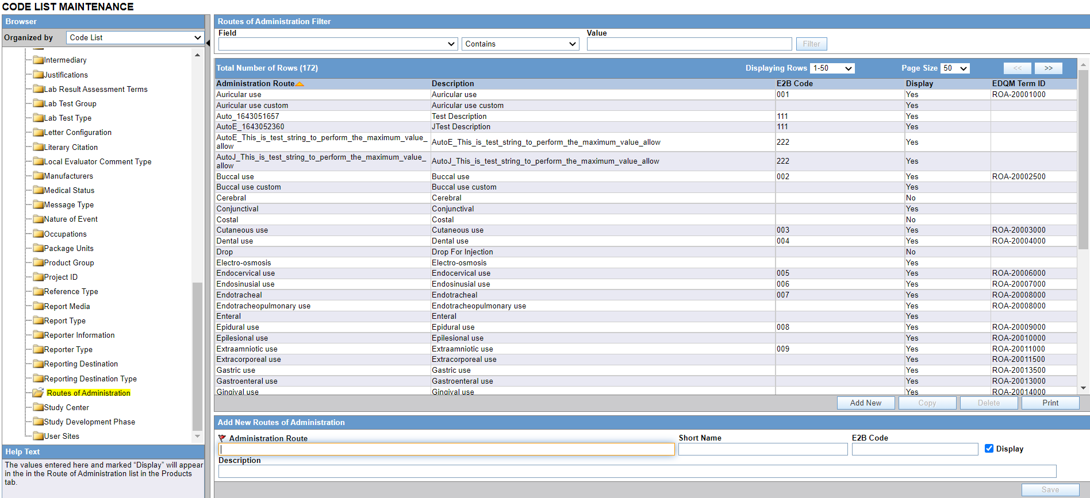Click the Manufacturers folder icon
This screenshot has height=498, width=1090.
coord(39,176)
